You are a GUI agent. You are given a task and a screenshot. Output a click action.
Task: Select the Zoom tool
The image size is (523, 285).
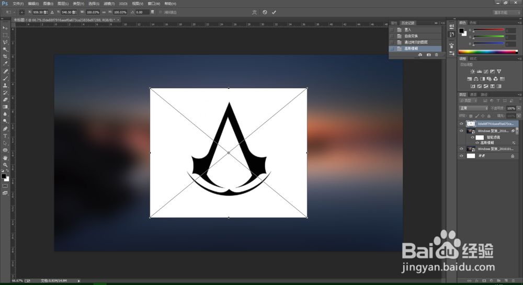click(x=5, y=165)
